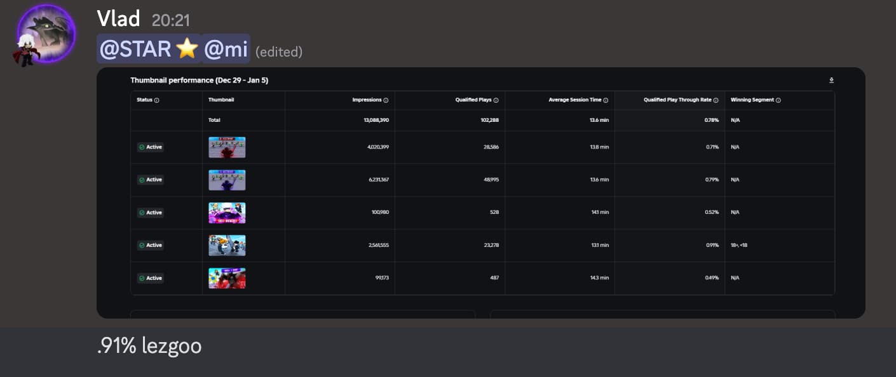Click Active status badge in the 0.91% row
The width and height of the screenshot is (896, 377).
click(x=151, y=246)
